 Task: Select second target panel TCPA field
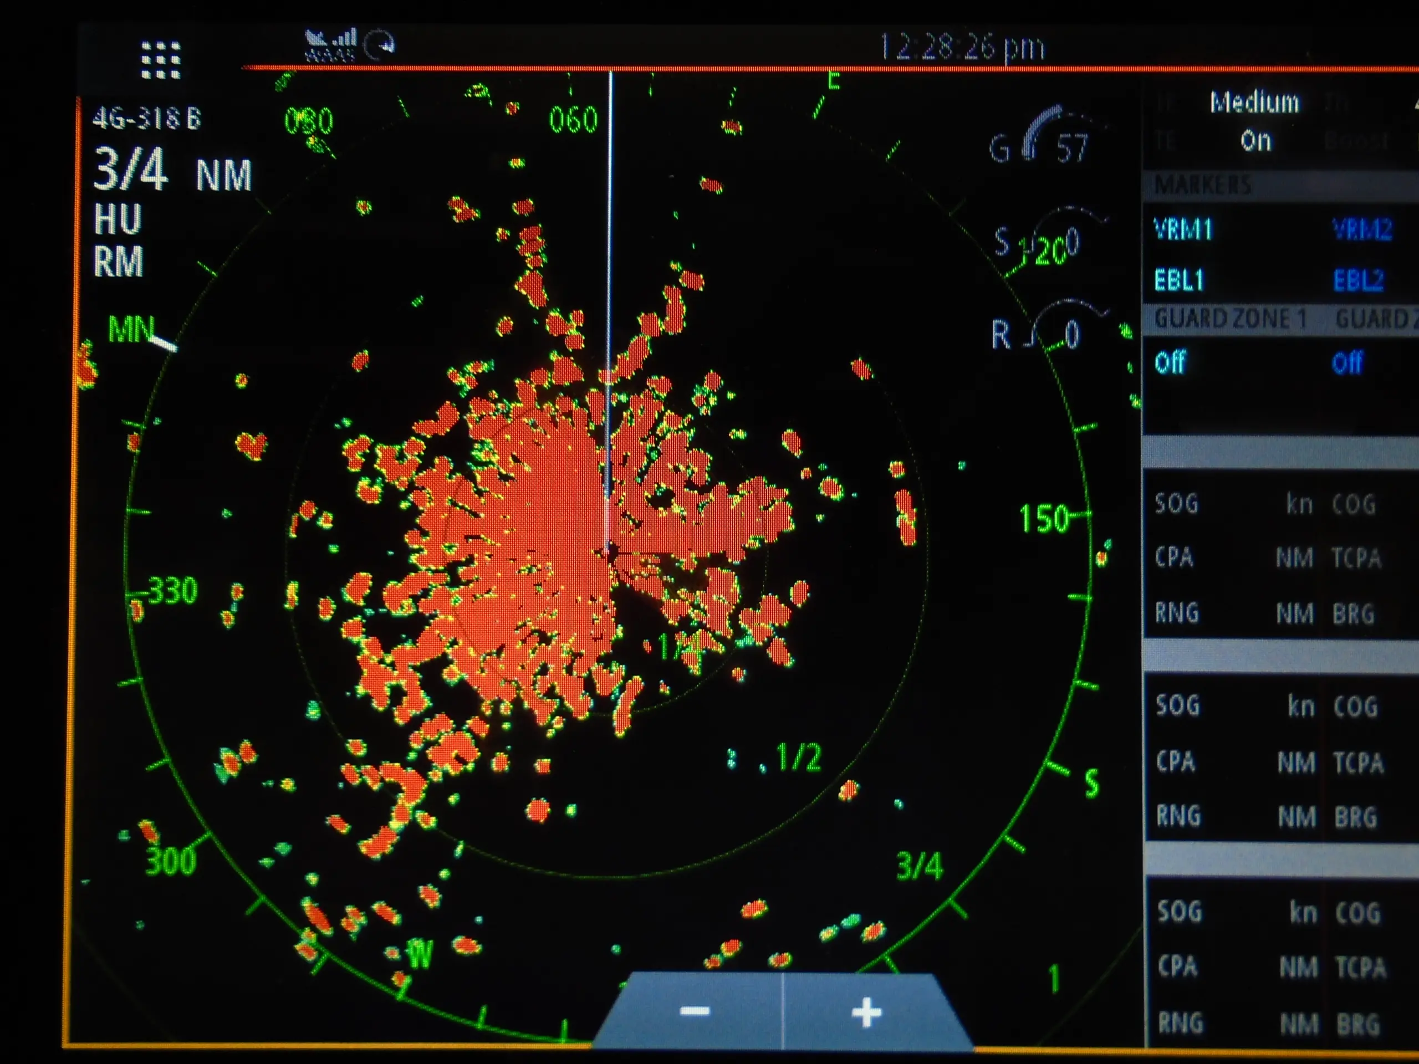1359,763
